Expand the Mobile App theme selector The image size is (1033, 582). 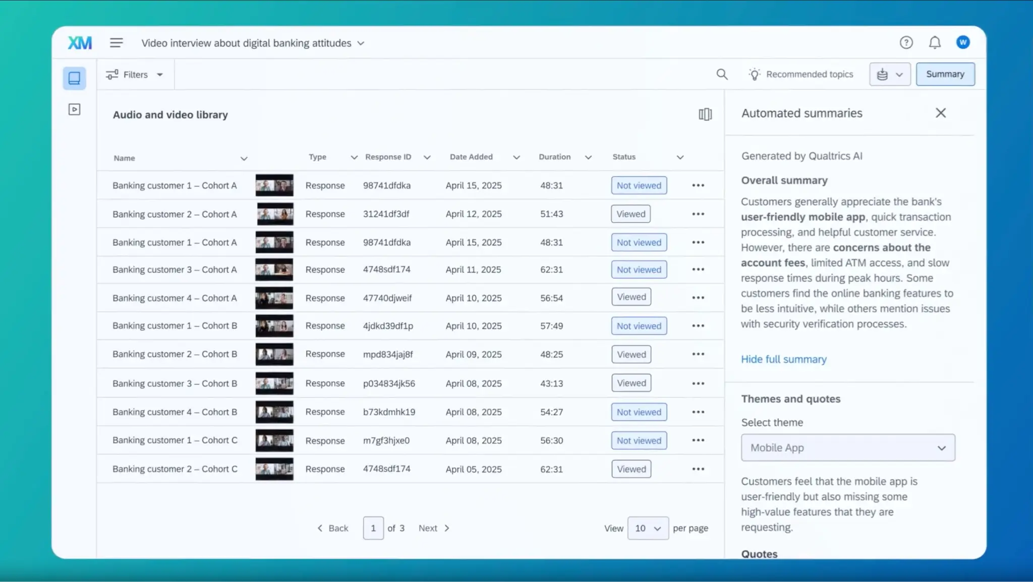(848, 447)
